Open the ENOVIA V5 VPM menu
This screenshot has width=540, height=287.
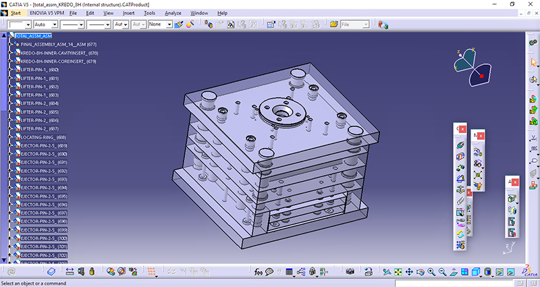click(x=46, y=13)
